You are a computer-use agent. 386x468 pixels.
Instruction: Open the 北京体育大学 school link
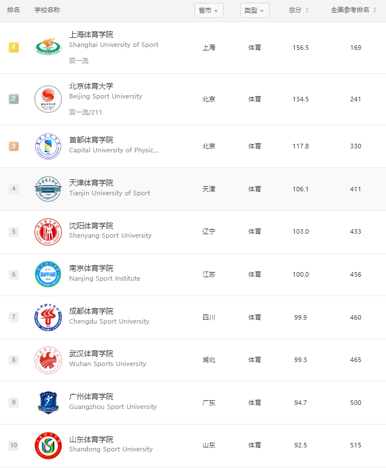91,86
